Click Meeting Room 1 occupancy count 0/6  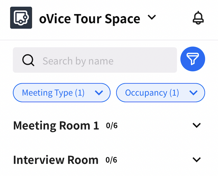(112, 126)
